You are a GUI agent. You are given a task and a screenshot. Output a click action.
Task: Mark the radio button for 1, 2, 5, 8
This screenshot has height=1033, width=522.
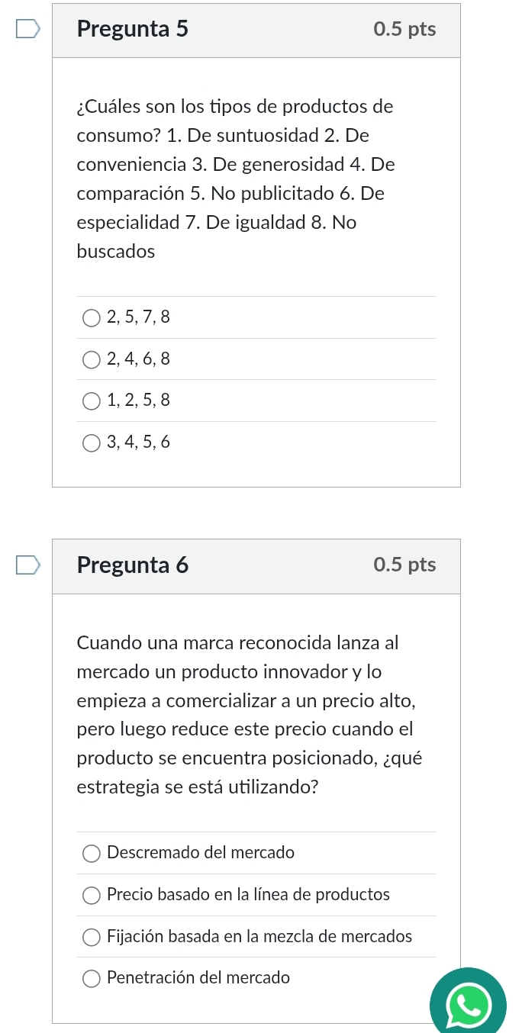(92, 401)
